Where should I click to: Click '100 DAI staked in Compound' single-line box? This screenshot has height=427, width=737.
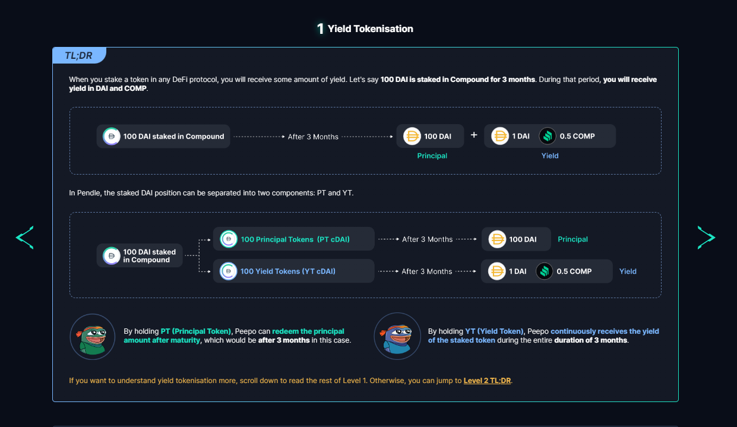click(x=163, y=137)
